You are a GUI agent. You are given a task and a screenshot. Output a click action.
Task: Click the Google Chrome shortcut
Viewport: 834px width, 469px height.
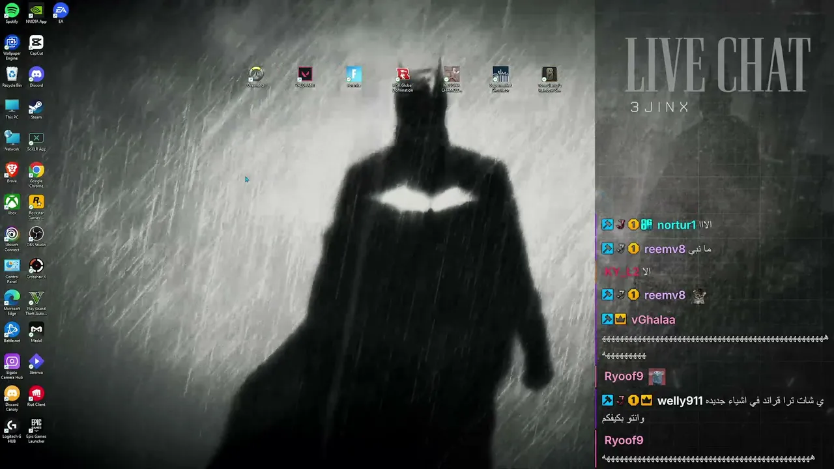coord(36,175)
